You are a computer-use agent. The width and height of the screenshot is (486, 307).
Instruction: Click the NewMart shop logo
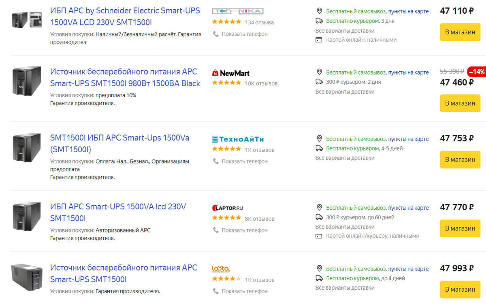click(231, 73)
